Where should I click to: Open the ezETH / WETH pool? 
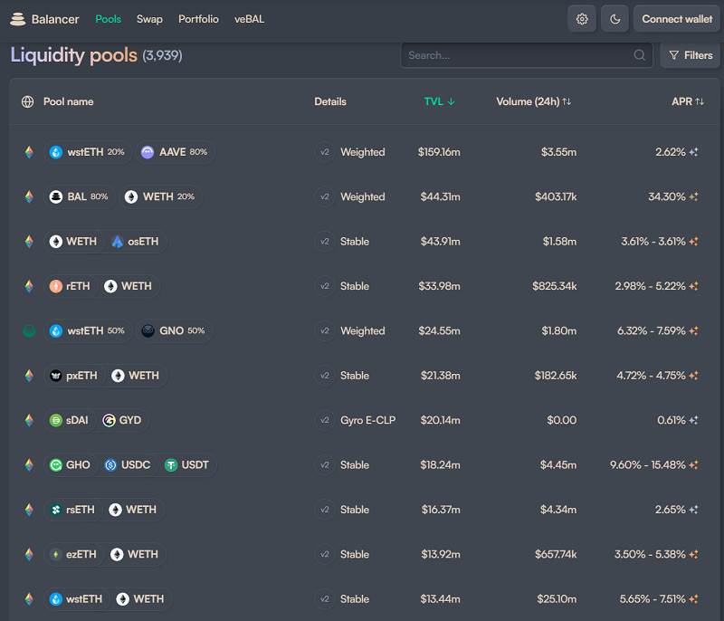[365, 554]
